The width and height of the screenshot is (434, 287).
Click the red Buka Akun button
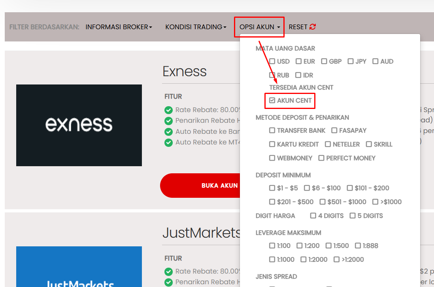200,186
